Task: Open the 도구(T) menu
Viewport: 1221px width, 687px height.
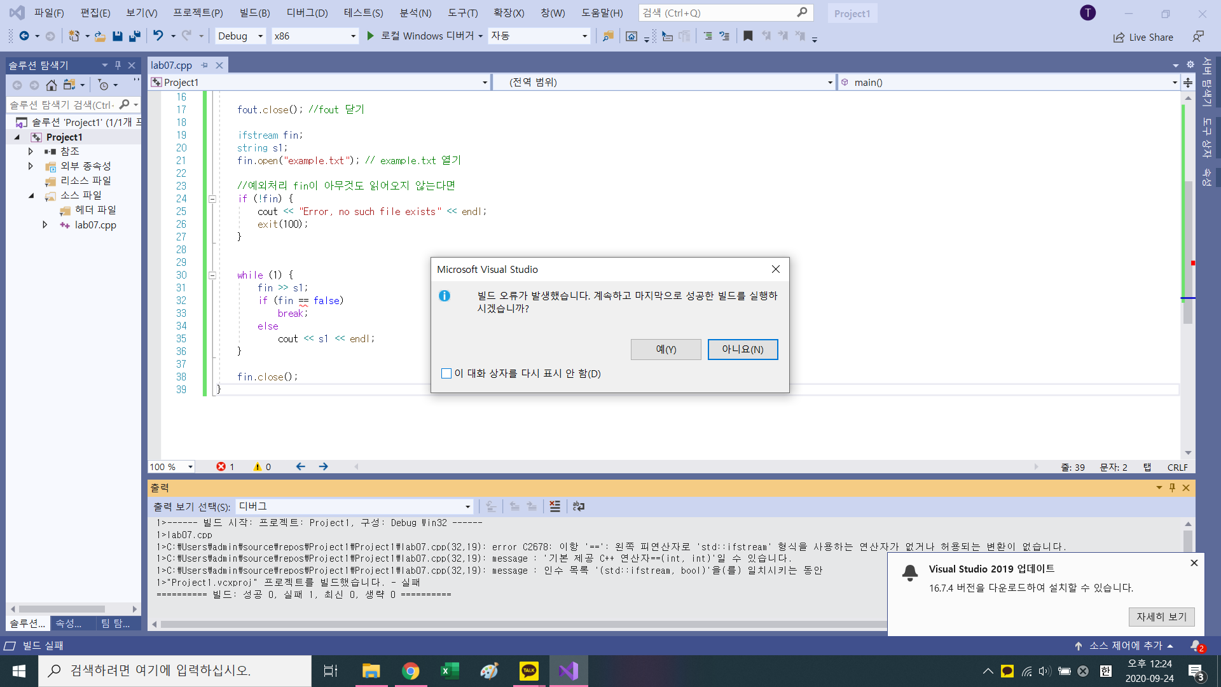Action: click(462, 13)
